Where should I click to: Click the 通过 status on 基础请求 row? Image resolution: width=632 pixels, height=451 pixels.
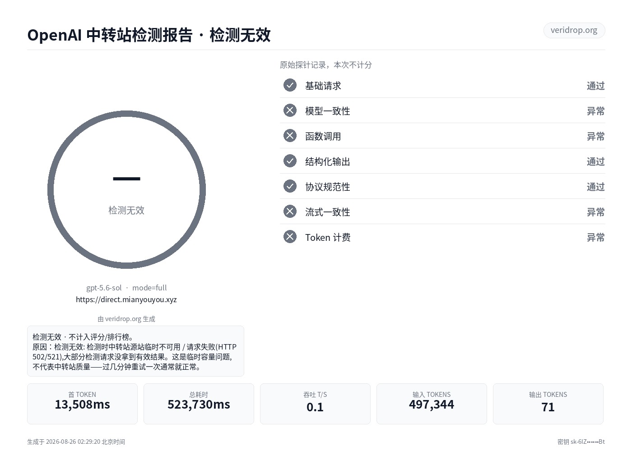(595, 86)
